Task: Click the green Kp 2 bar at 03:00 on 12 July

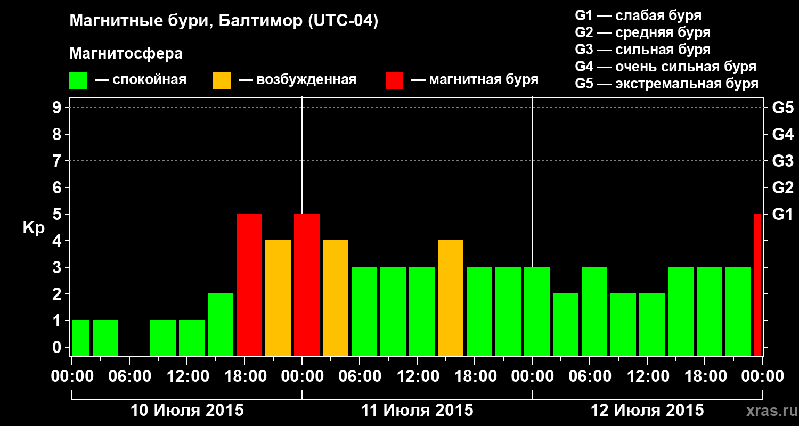Action: [x=566, y=324]
